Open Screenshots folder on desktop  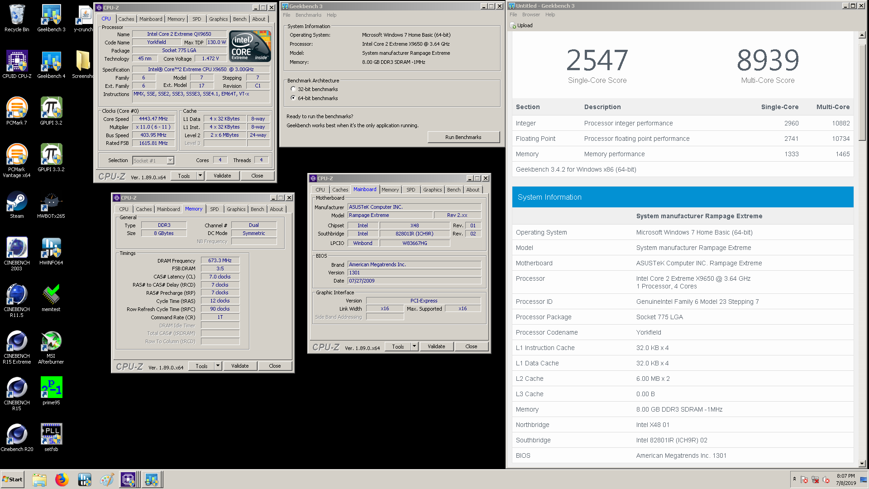pyautogui.click(x=83, y=64)
